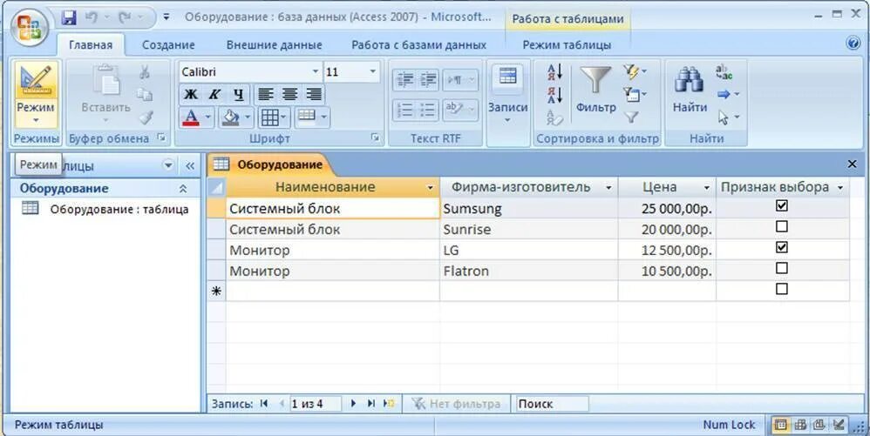
Task: Save the database with the floppy icon
Action: tap(69, 17)
